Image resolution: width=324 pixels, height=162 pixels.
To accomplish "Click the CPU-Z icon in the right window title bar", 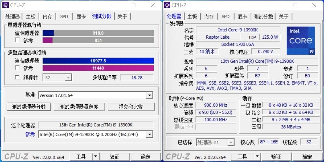I will coord(167,5).
